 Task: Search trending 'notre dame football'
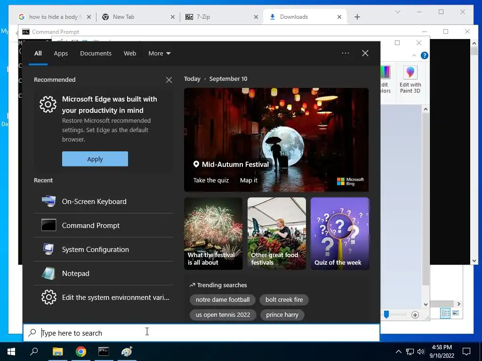(x=223, y=299)
